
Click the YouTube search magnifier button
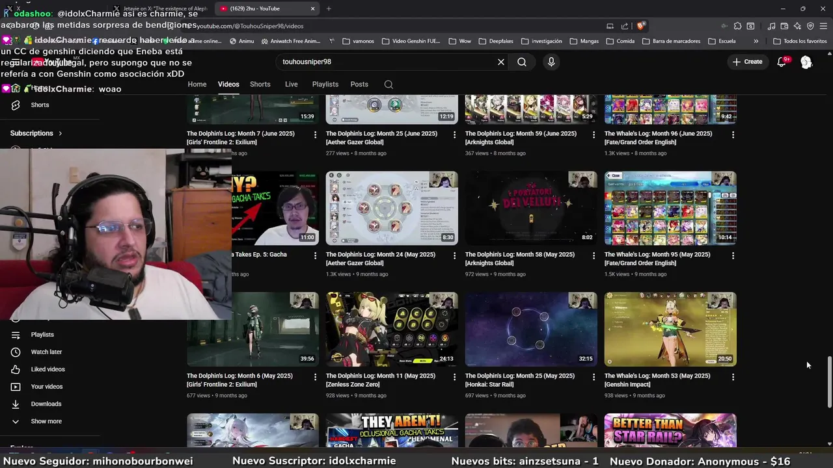[x=522, y=62]
